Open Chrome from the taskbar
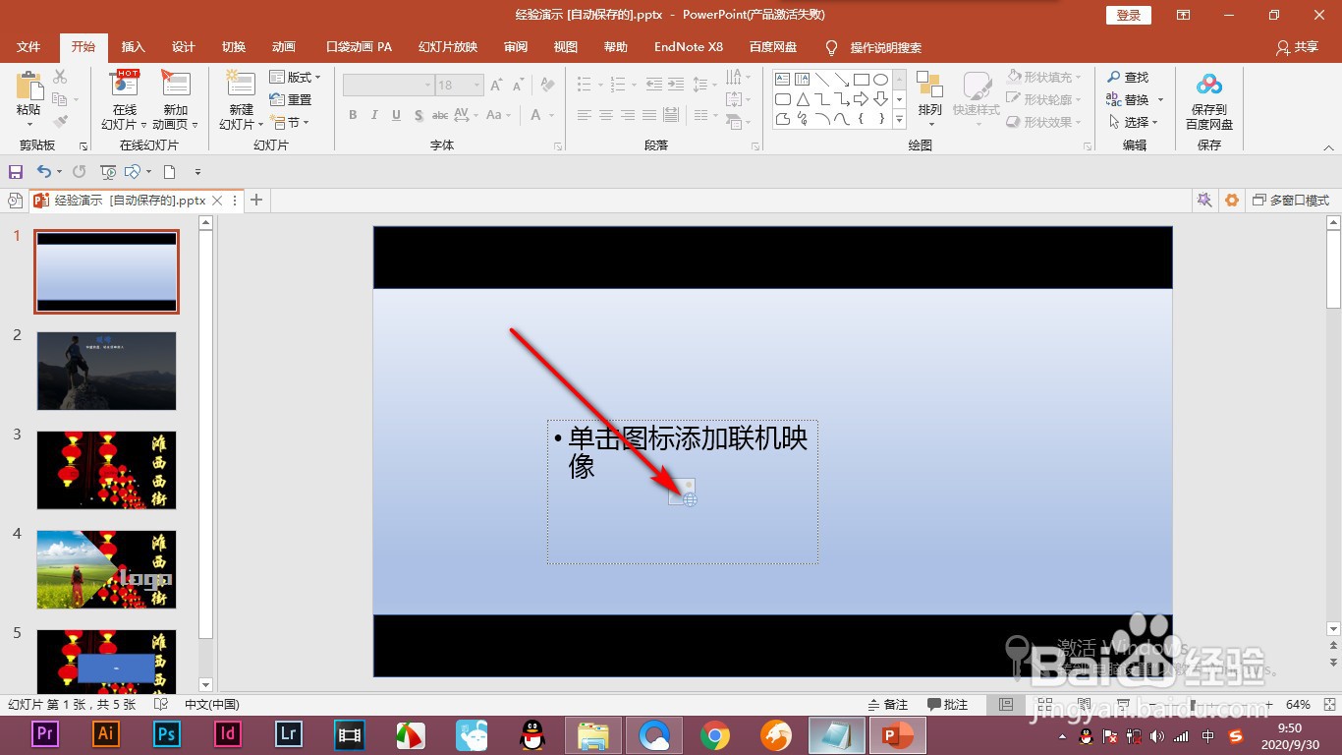Screen dimensions: 1342x755 tap(714, 734)
